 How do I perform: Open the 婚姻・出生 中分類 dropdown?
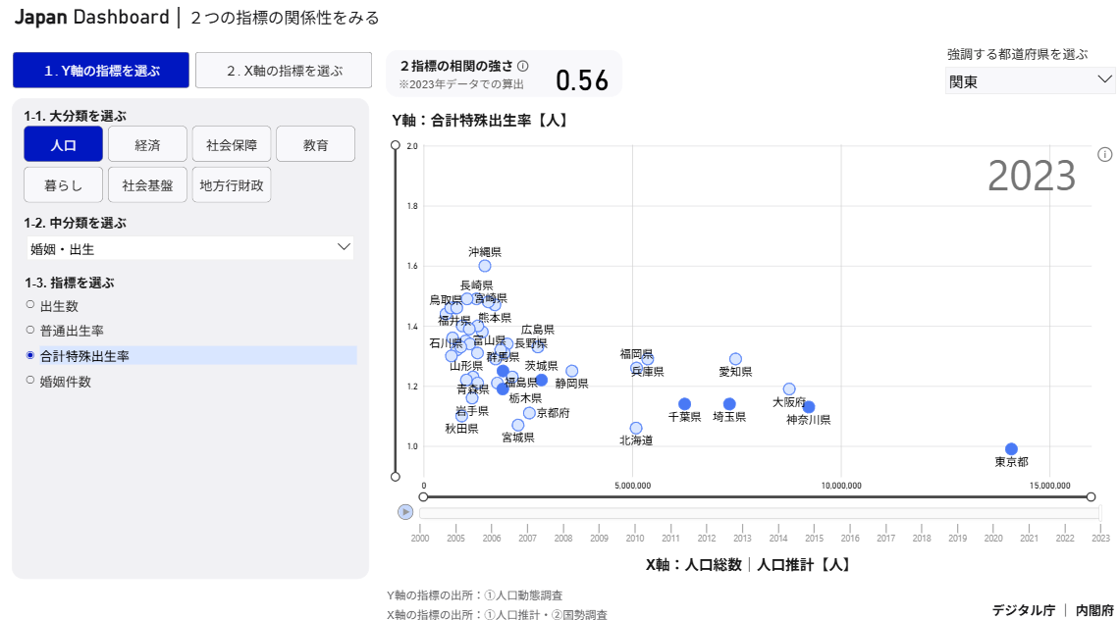click(188, 248)
